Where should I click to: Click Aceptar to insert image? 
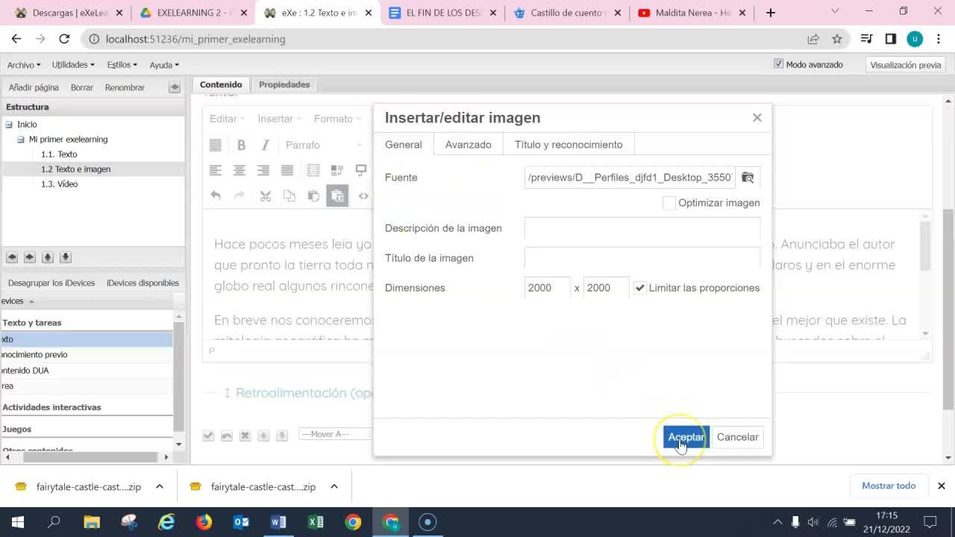click(x=686, y=437)
